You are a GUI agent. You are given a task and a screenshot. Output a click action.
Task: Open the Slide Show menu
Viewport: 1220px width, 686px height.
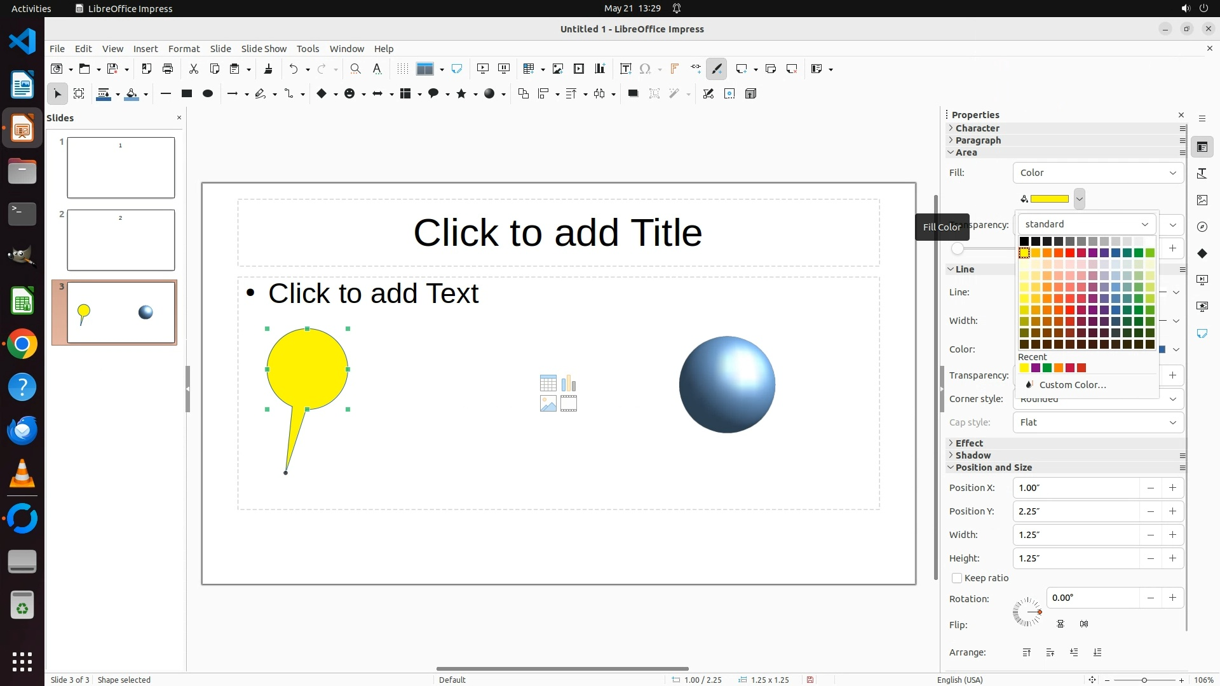point(263,49)
